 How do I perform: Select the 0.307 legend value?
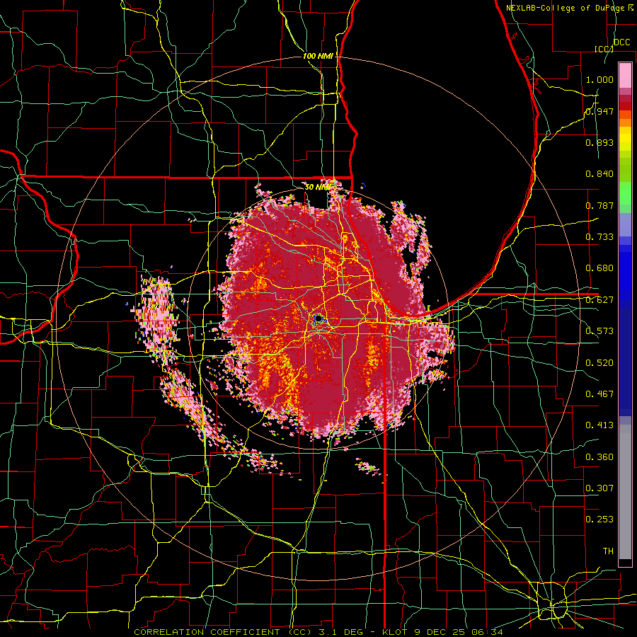599,488
